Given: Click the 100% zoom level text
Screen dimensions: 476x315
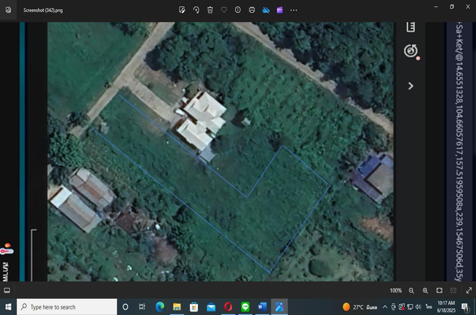Looking at the screenshot, I should click(x=396, y=290).
